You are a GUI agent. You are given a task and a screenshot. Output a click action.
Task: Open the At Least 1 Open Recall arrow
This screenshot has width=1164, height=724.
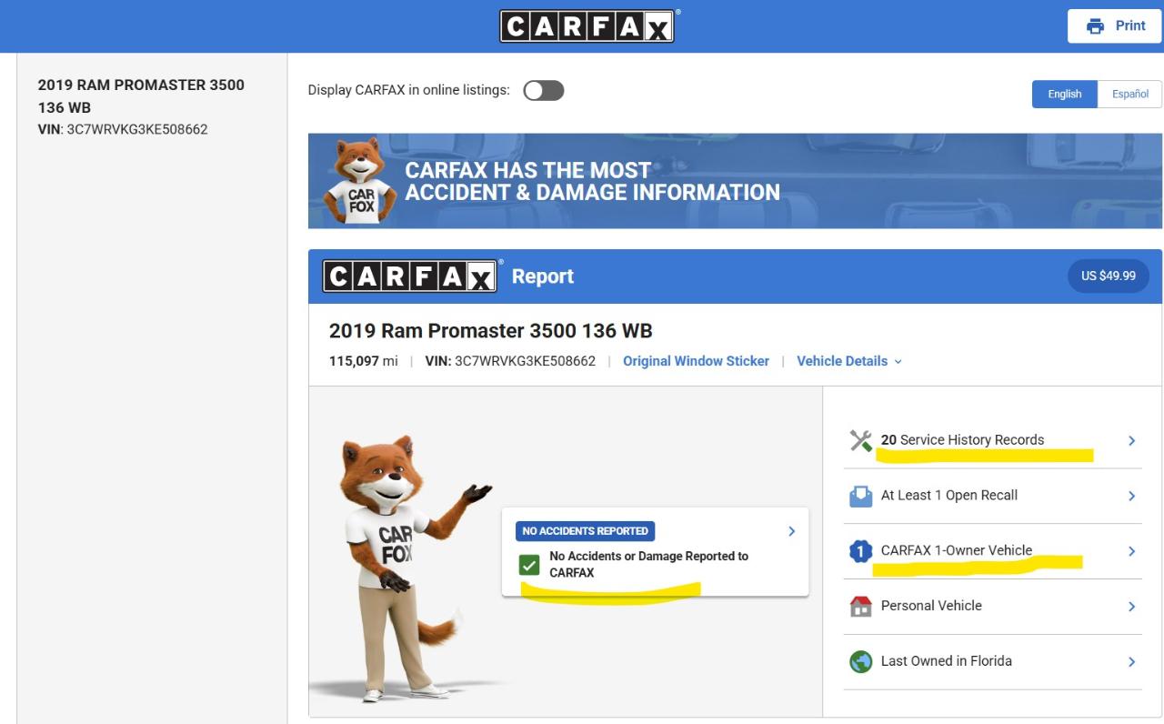point(1132,496)
